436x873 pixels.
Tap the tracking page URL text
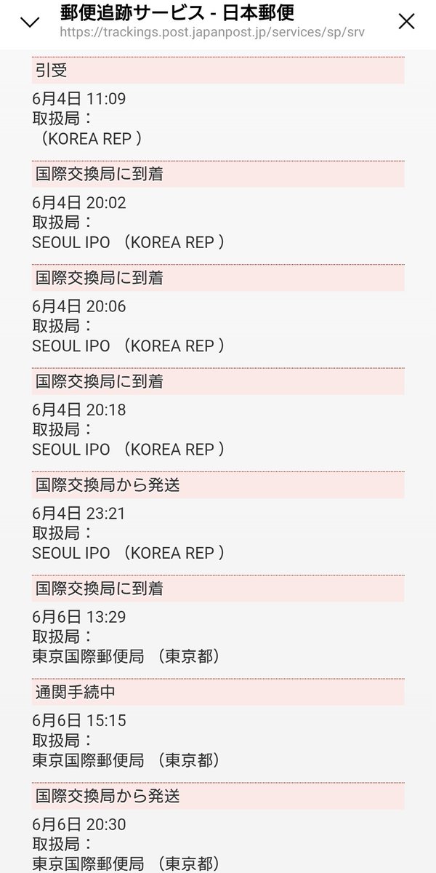coord(213,33)
